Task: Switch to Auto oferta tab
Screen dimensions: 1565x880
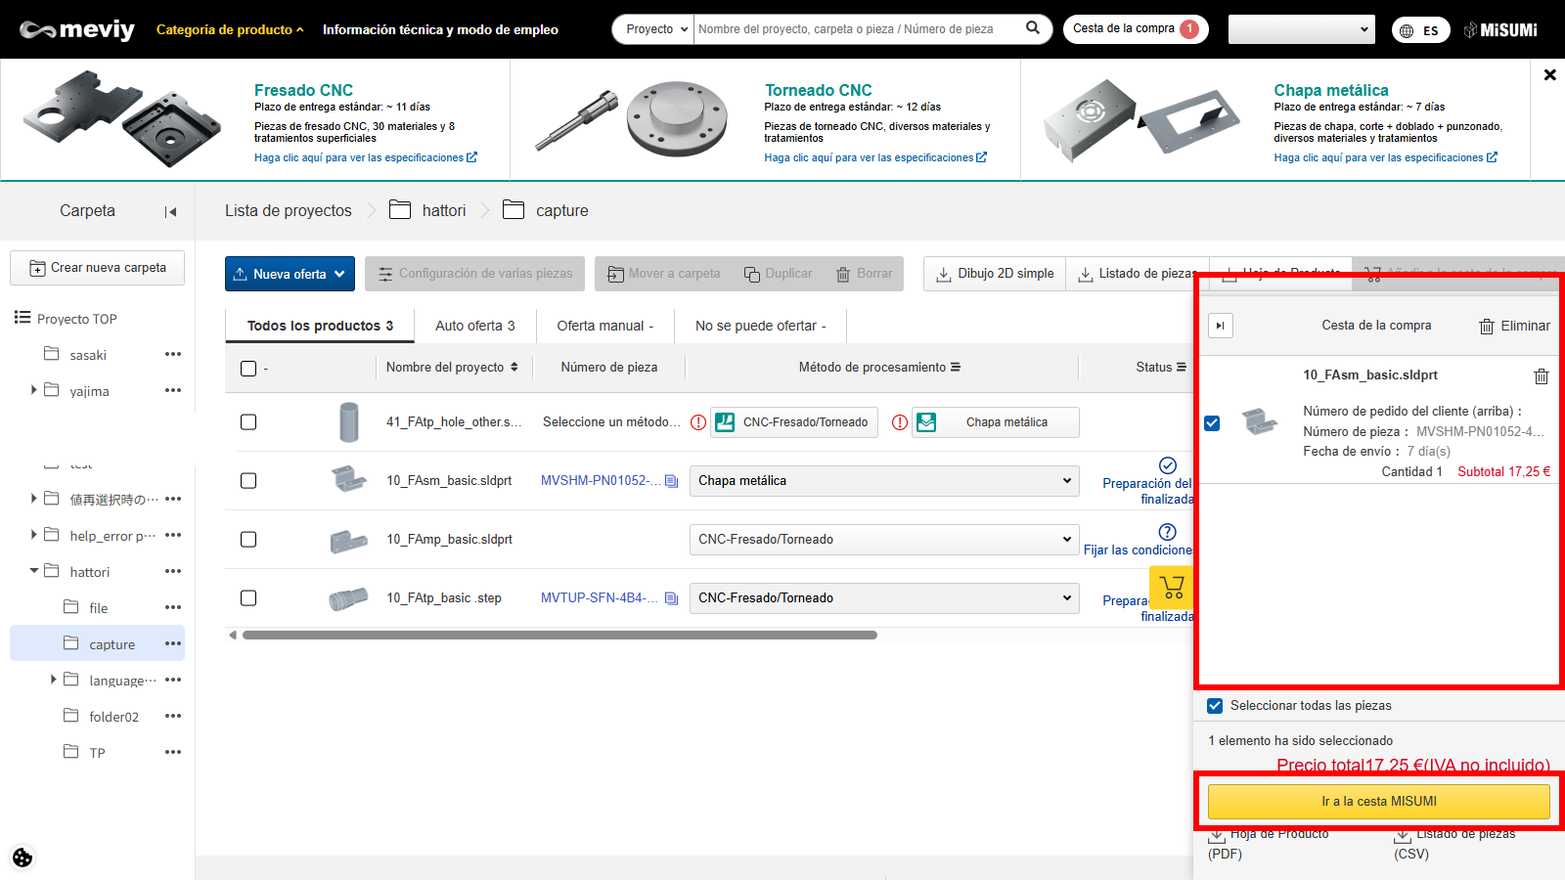Action: tap(474, 326)
